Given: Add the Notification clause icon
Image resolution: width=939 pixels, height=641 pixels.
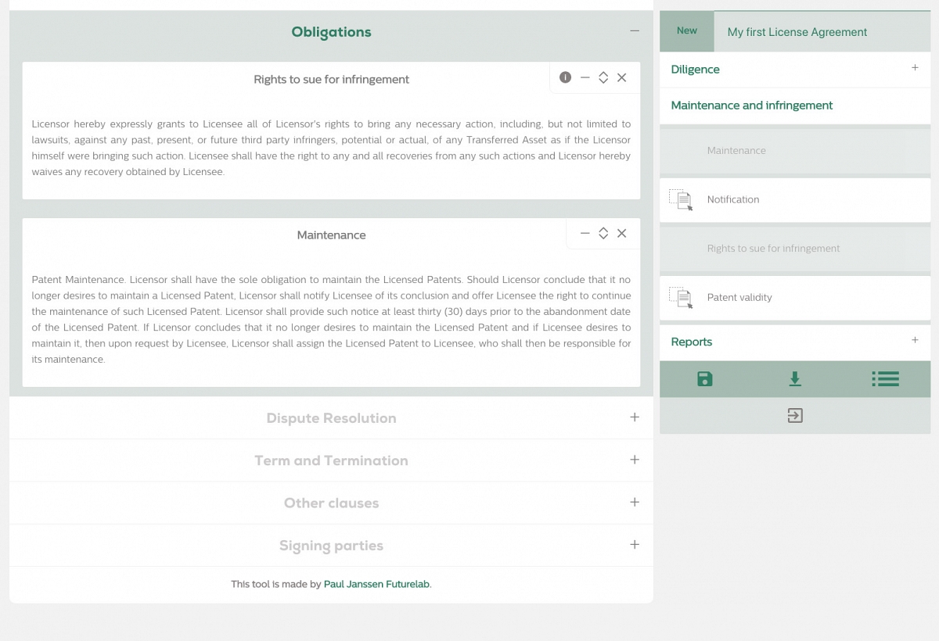Looking at the screenshot, I should tap(681, 200).
